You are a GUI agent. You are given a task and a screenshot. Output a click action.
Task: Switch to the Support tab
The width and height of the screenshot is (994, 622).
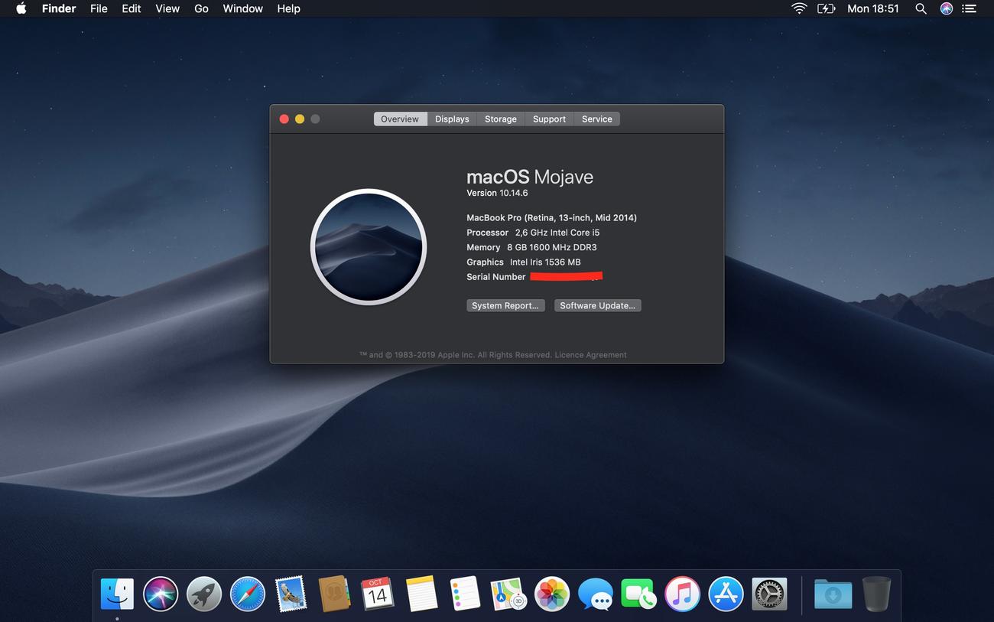(549, 119)
